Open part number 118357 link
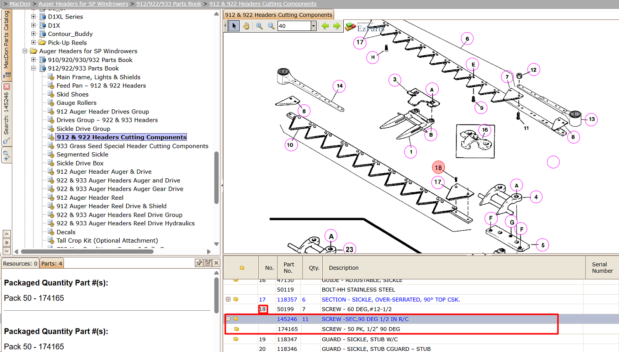This screenshot has height=352, width=619. pyautogui.click(x=287, y=300)
